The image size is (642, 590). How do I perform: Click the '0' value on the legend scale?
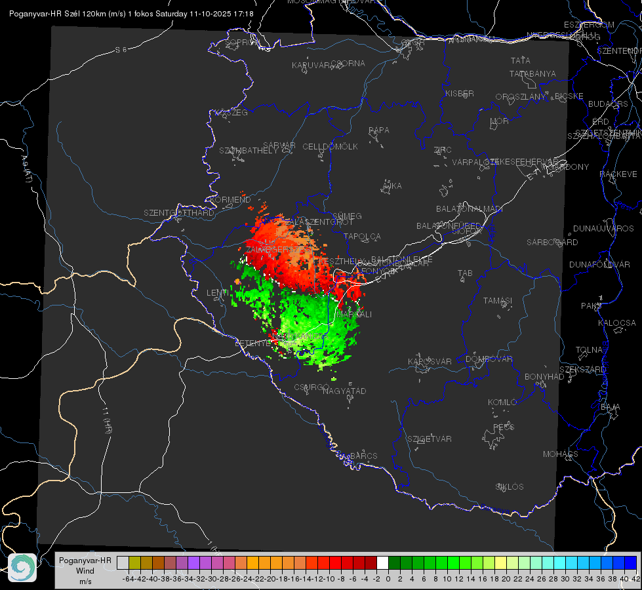click(x=388, y=579)
